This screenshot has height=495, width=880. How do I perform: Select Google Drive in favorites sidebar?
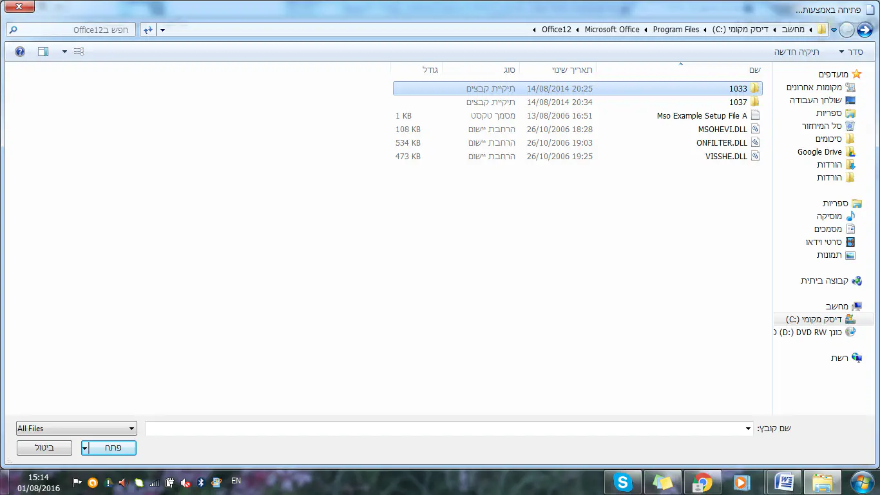(x=819, y=152)
